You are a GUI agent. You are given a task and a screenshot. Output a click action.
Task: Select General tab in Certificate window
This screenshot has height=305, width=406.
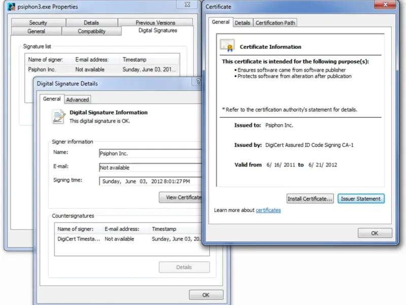click(221, 22)
